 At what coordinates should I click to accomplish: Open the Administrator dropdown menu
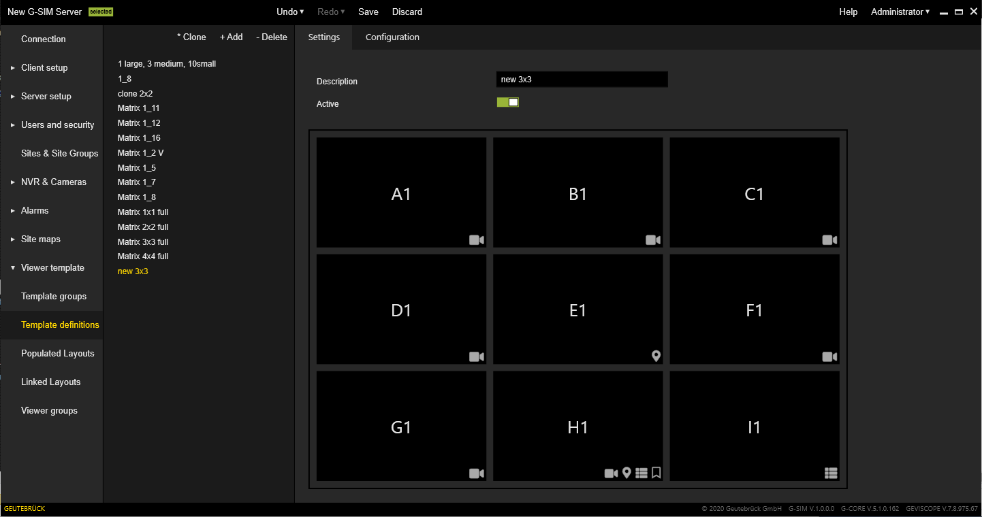click(900, 12)
